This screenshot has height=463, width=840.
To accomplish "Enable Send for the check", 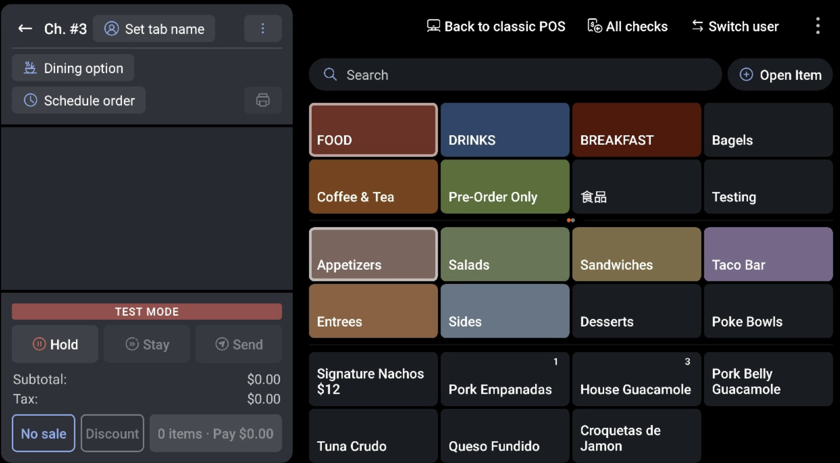I will 238,344.
